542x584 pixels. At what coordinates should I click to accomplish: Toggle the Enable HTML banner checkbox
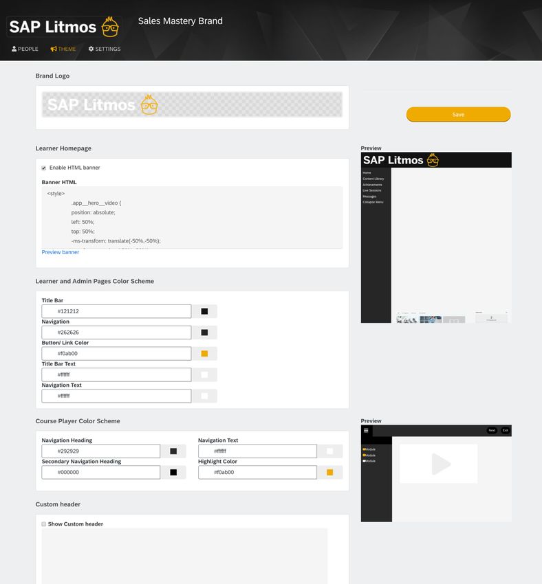pos(43,168)
